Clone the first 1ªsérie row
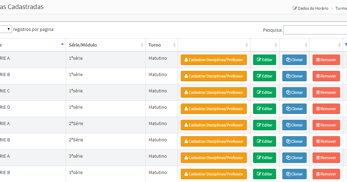Screen dimensions: 347x182 point(294,60)
